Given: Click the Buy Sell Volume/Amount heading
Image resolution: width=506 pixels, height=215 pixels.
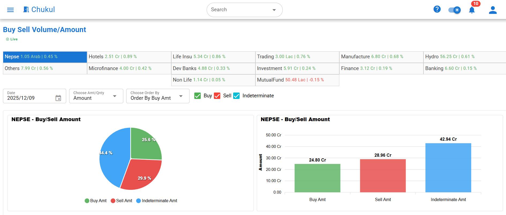Looking at the screenshot, I should point(44,30).
